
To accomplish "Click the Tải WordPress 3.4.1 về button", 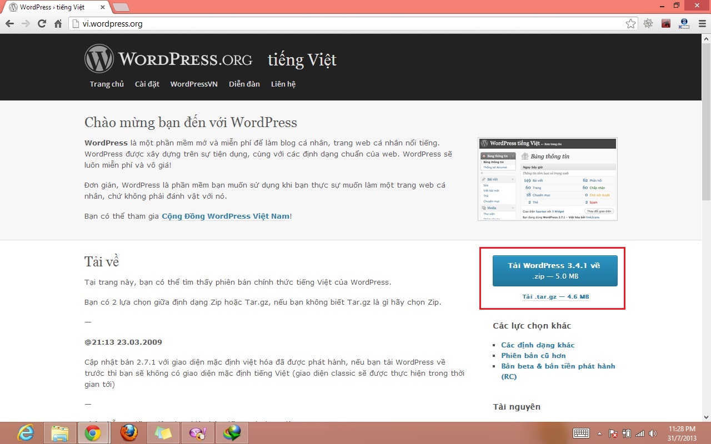I will pyautogui.click(x=555, y=271).
